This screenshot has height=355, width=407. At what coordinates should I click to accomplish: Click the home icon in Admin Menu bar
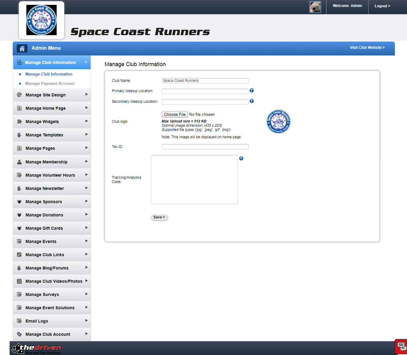(22, 48)
